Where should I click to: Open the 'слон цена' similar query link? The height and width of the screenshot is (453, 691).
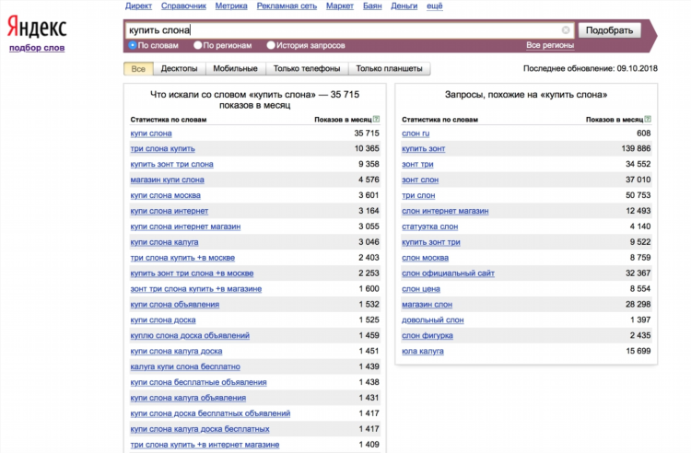point(421,289)
